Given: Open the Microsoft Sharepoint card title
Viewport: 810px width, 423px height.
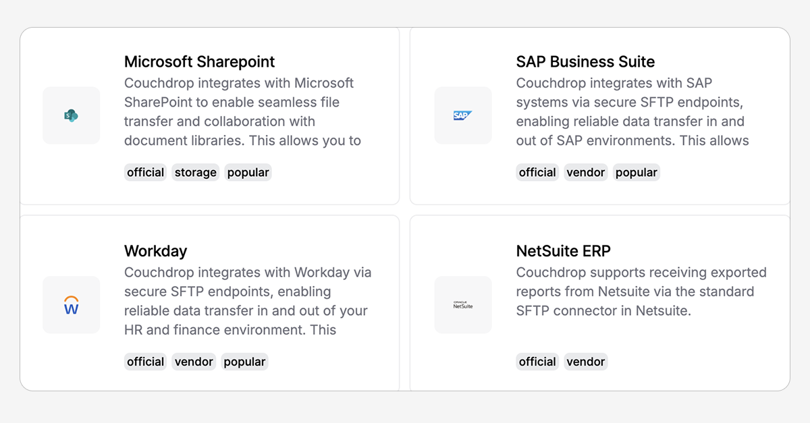Looking at the screenshot, I should [200, 61].
